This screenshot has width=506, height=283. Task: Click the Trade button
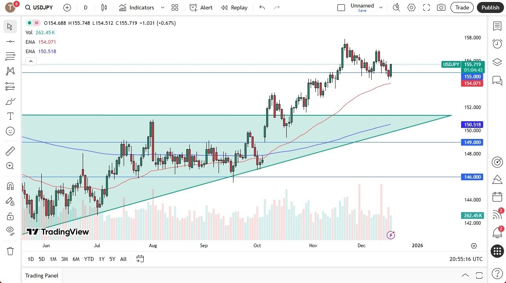[x=462, y=7]
